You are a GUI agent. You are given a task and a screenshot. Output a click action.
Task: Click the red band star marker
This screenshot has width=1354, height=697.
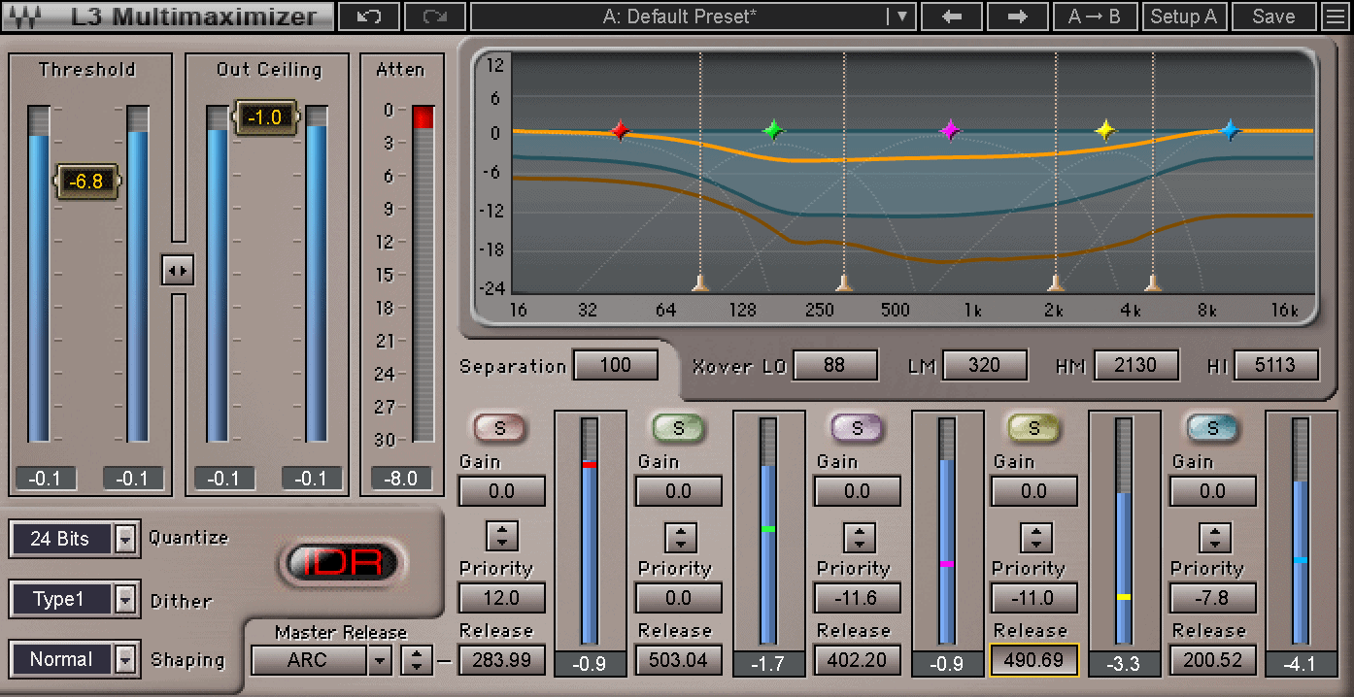click(x=621, y=130)
